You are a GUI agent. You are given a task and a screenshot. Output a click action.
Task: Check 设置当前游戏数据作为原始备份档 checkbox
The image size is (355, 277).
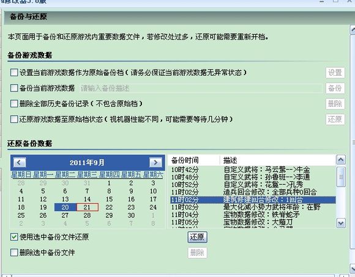coord(14,73)
